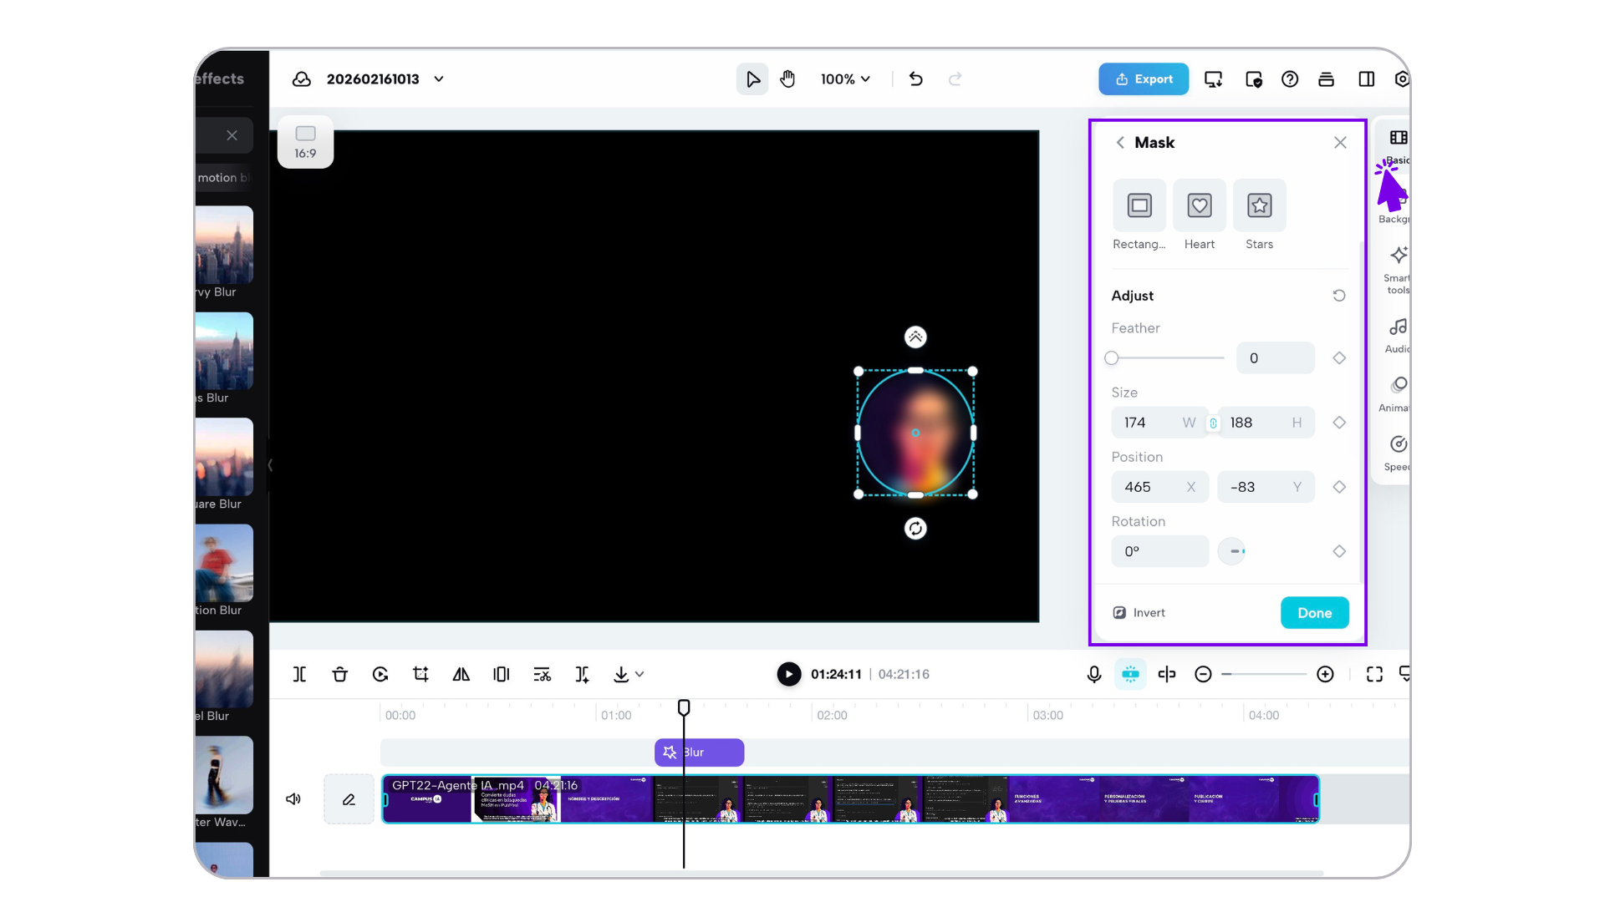1605x902 pixels.
Task: Click the mirror flip icon
Action: click(461, 674)
